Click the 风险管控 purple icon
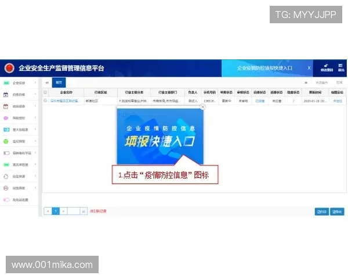 [6, 118]
